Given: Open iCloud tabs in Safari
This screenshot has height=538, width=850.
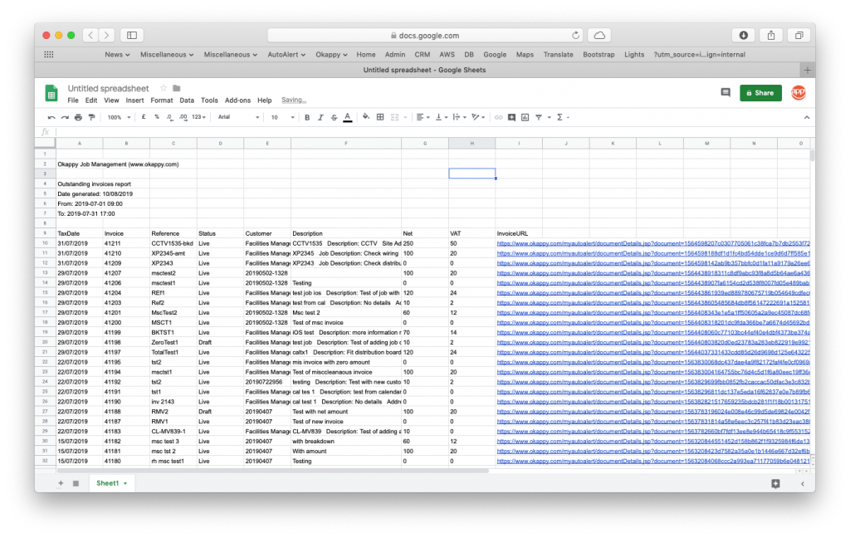Looking at the screenshot, I should pos(599,35).
